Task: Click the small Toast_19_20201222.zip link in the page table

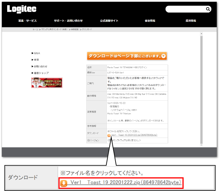Action: [134, 135]
